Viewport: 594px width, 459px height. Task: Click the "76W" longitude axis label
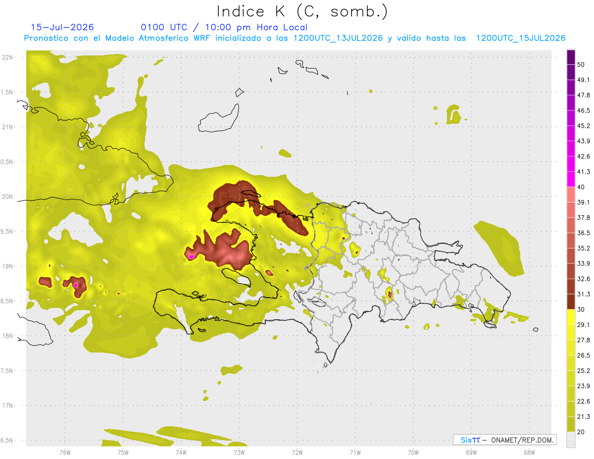65,452
